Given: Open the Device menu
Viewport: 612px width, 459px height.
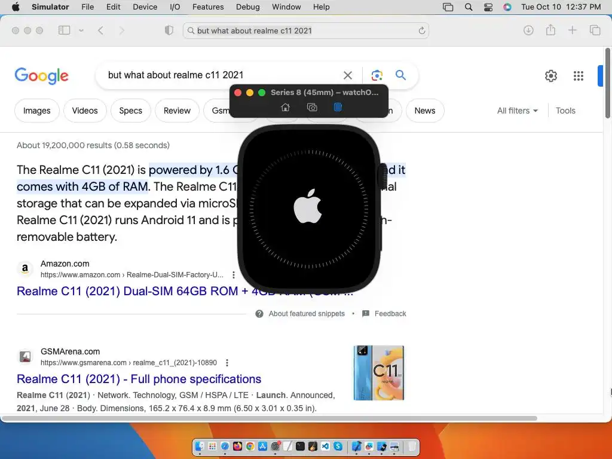Looking at the screenshot, I should tap(145, 7).
